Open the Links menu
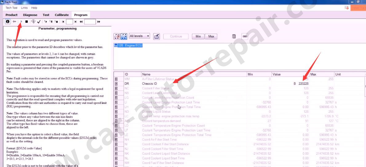The width and height of the screenshot is (366, 167). point(24,8)
